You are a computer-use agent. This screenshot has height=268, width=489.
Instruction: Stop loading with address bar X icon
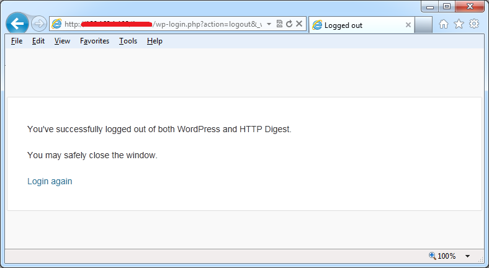click(299, 24)
